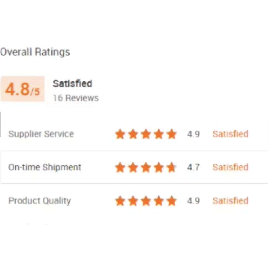Click the On-time Shipment label
The image size is (268, 276).
click(x=45, y=167)
